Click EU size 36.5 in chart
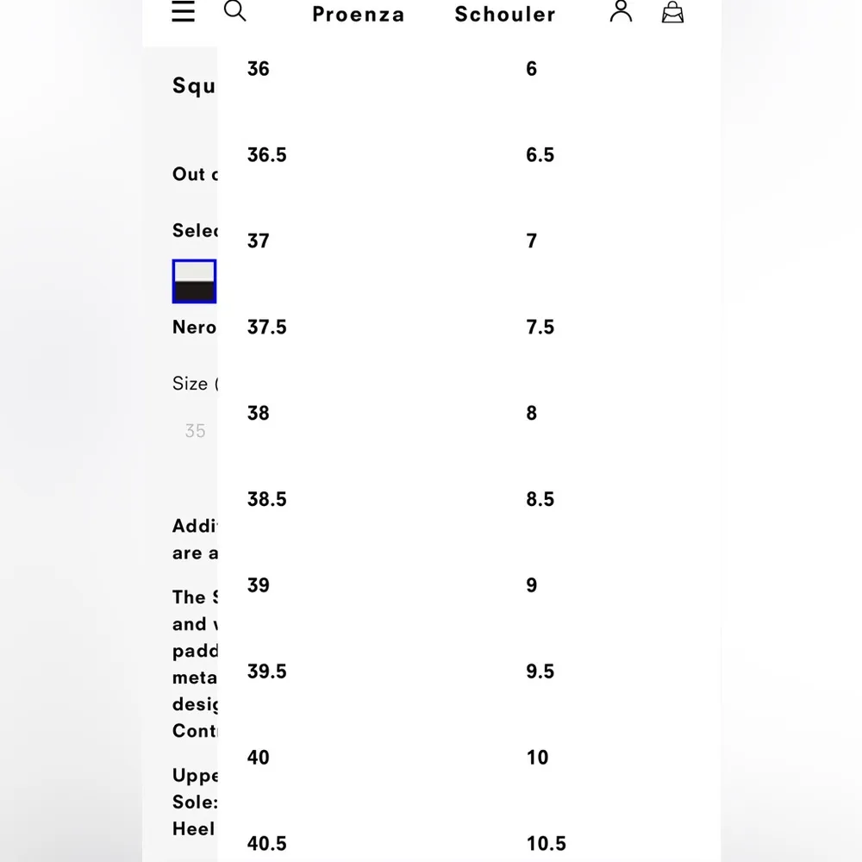 click(x=266, y=155)
